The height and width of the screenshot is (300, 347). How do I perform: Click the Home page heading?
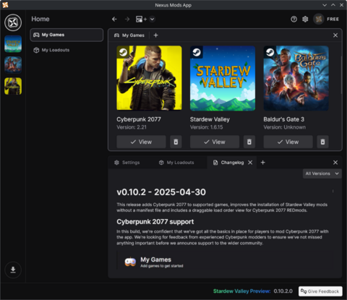tap(40, 19)
